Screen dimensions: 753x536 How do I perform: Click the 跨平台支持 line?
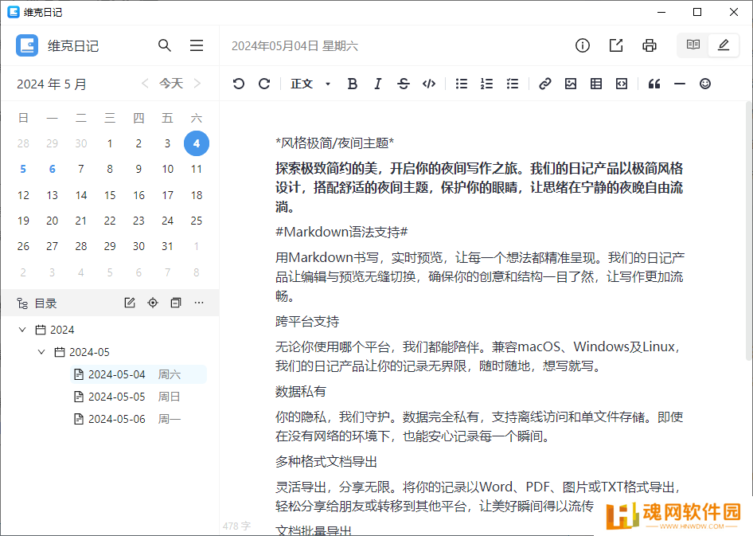pos(307,321)
